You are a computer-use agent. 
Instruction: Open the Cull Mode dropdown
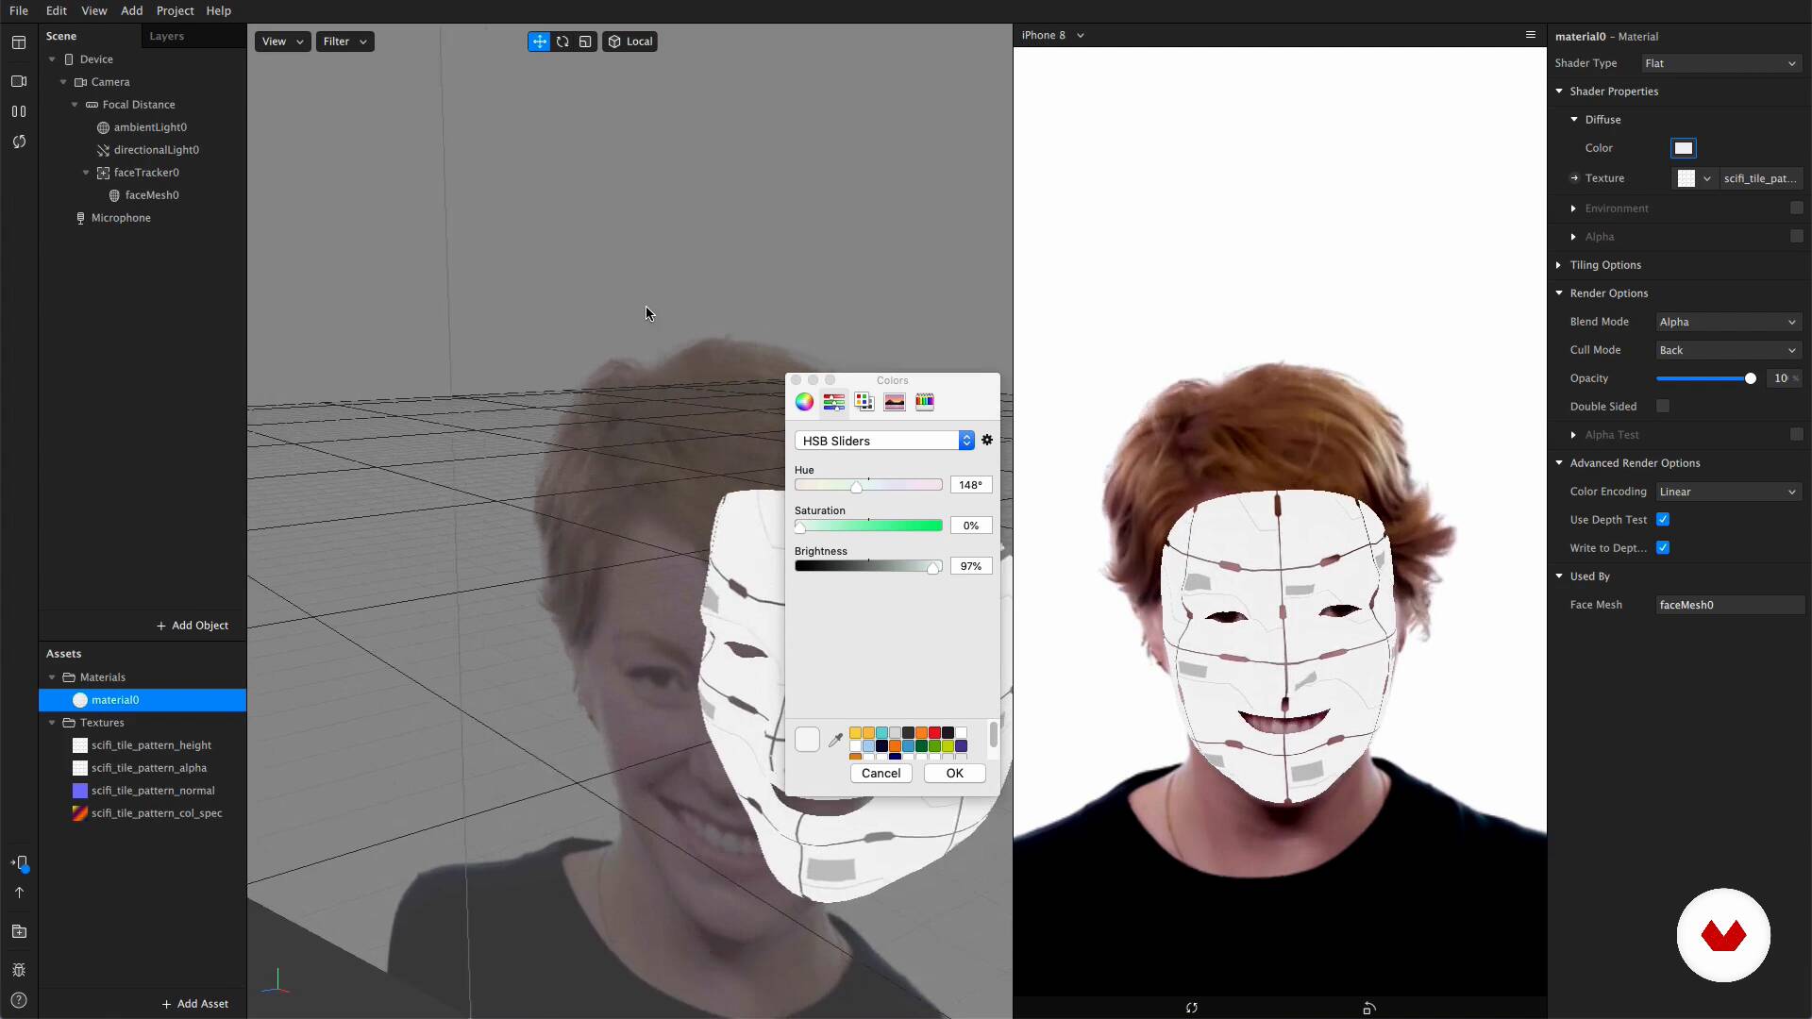pyautogui.click(x=1729, y=350)
